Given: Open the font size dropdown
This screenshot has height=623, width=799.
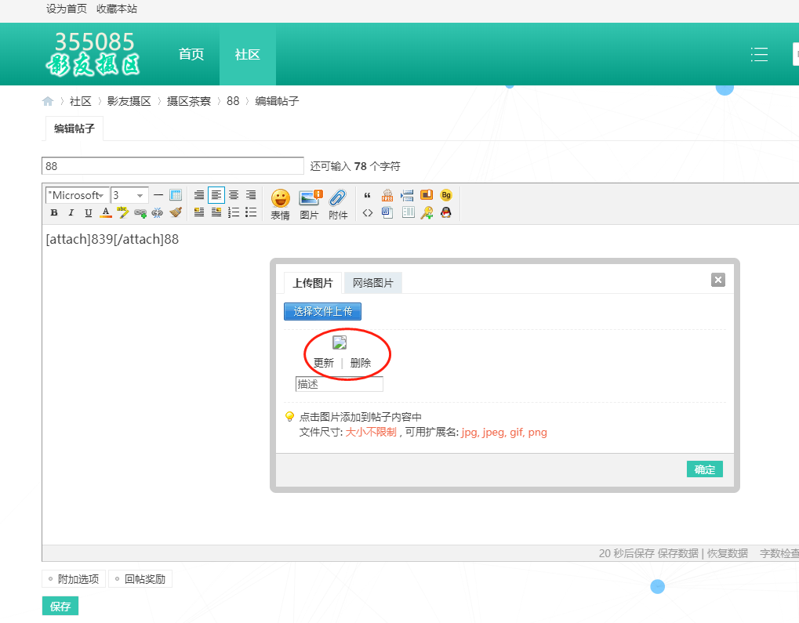Looking at the screenshot, I should (129, 195).
